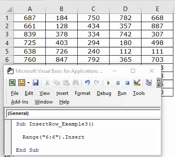Open the View menu
Image resolution: width=175 pixels, height=157 pixels.
pyautogui.click(x=45, y=93)
